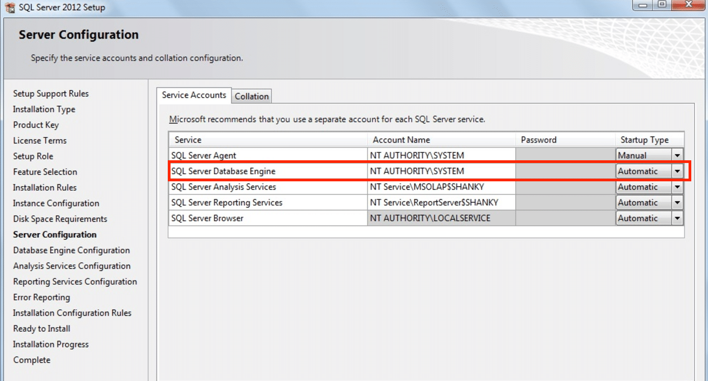Select the Database Engine Configuration step
Screen dimensions: 708x381
(72, 250)
